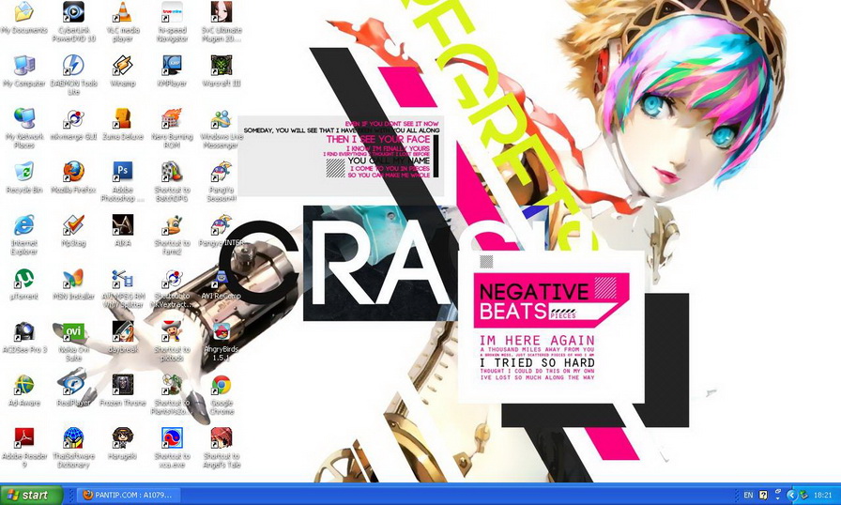Open ACDSee Pro 3 shortcut
This screenshot has width=841, height=505.
pos(24,330)
